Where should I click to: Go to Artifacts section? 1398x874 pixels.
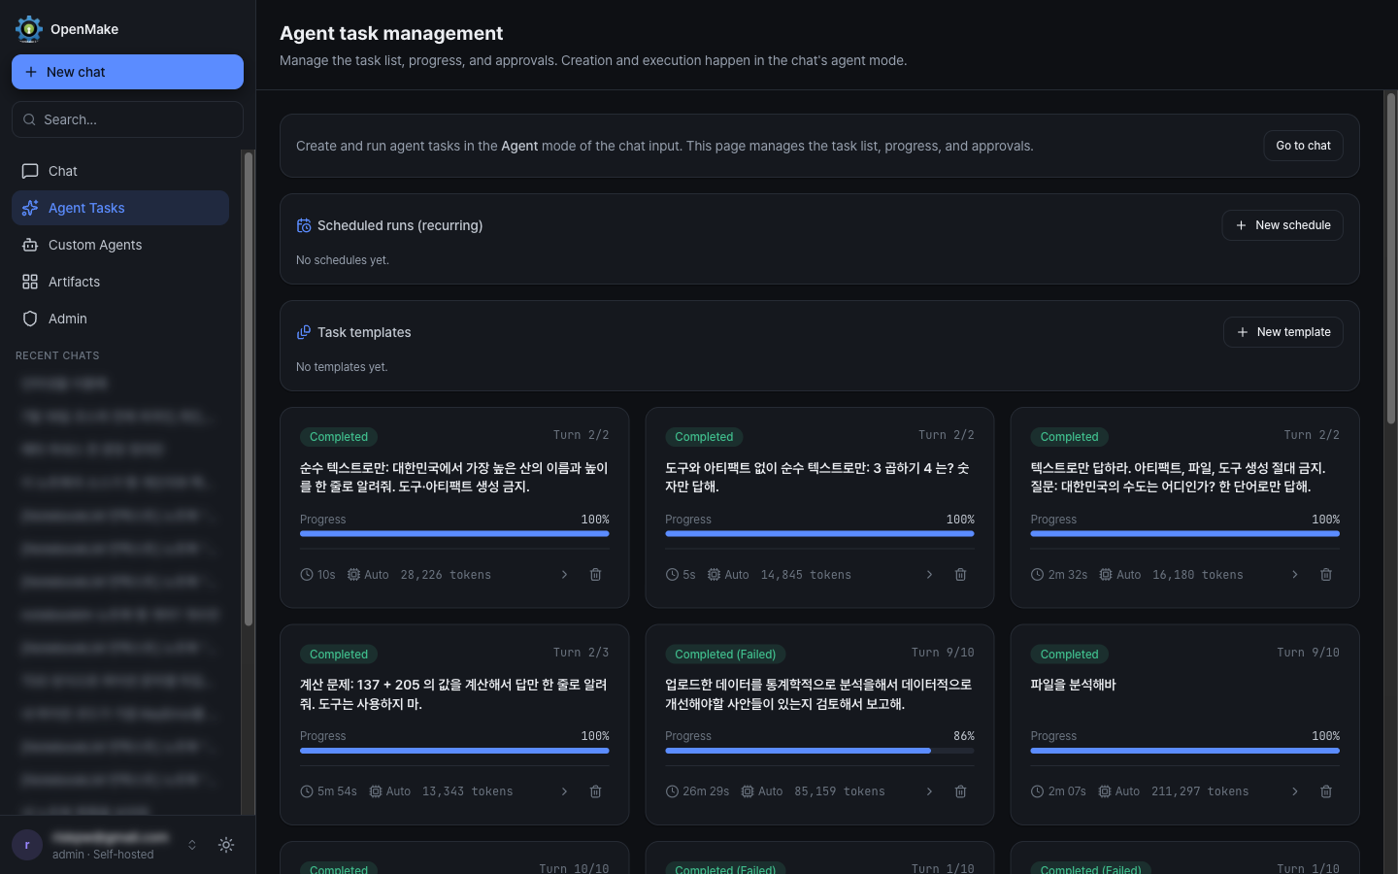[x=120, y=282]
